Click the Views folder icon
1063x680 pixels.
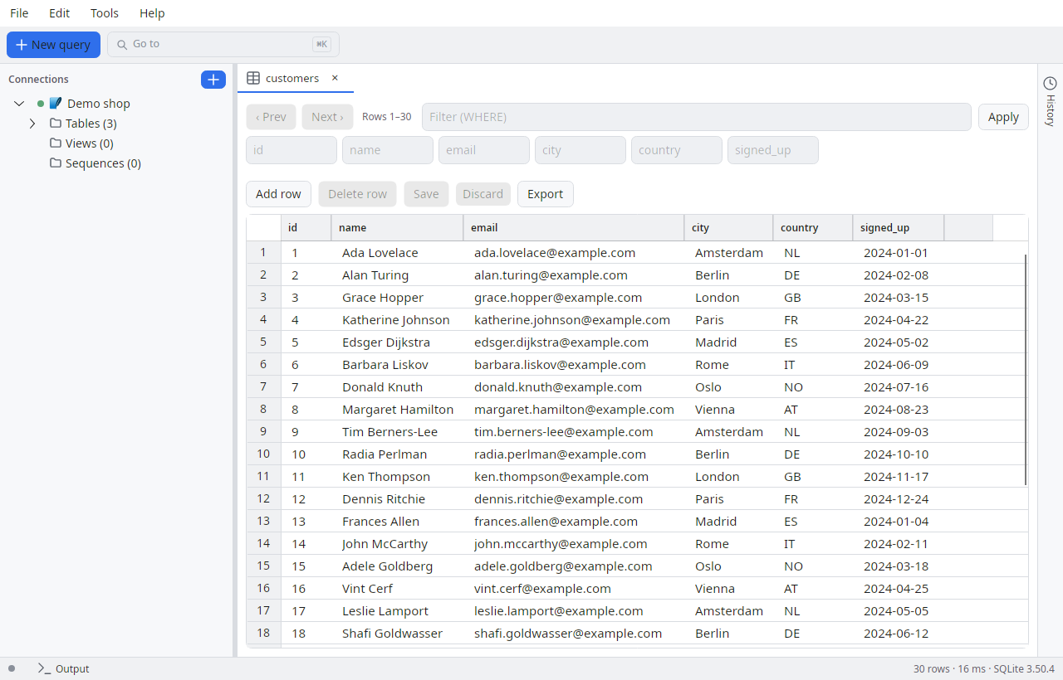pos(56,143)
